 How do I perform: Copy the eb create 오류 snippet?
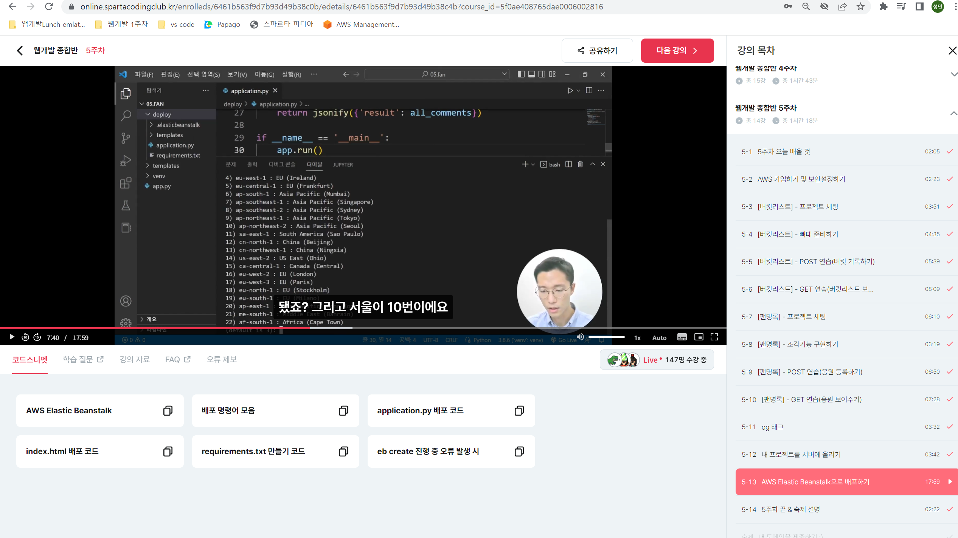click(519, 451)
